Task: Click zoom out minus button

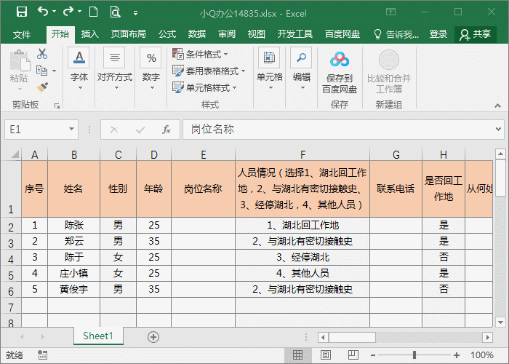Action: point(373,355)
